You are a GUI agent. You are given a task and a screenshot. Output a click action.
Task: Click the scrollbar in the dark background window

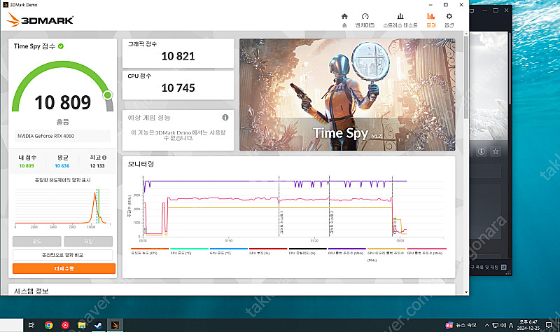tap(510, 69)
